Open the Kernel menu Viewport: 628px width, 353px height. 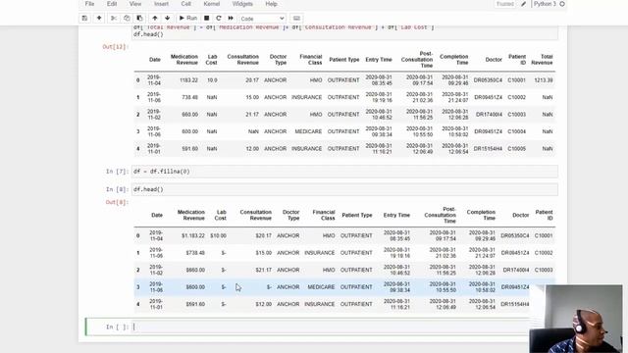[212, 4]
